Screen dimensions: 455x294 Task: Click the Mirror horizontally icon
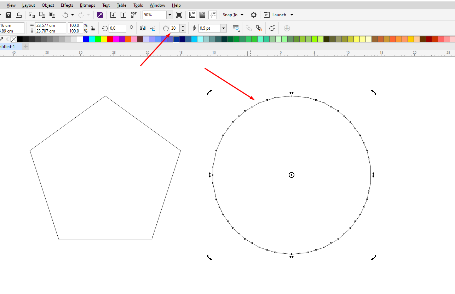coord(143,28)
